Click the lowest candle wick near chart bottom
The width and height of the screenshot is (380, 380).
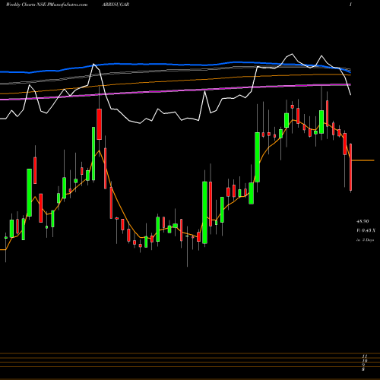point(187,251)
